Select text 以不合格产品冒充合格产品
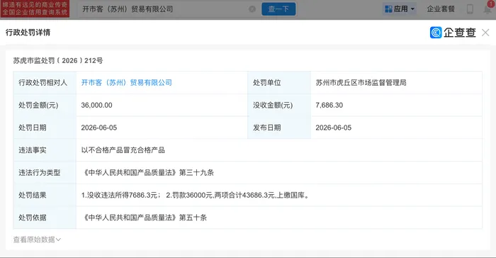 tap(123, 150)
